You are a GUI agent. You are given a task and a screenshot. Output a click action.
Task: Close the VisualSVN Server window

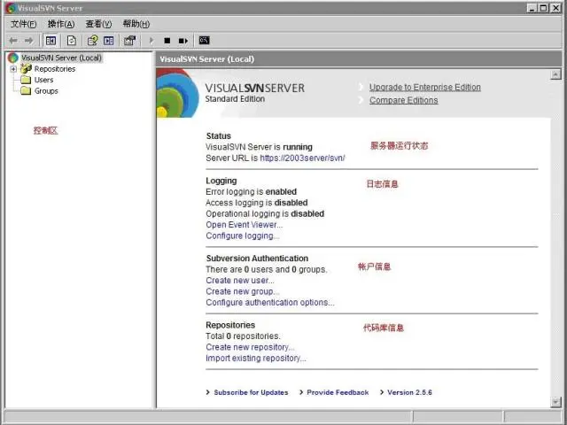[x=555, y=8]
